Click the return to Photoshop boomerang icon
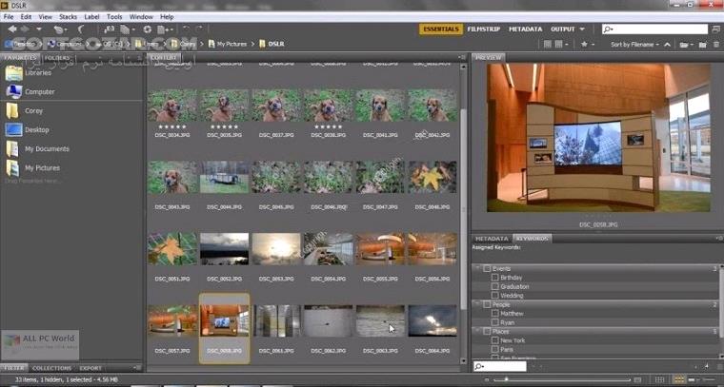The height and width of the screenshot is (387, 724). [81, 29]
